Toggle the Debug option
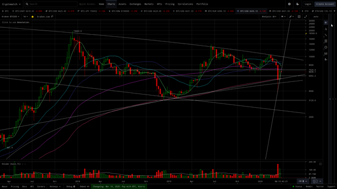Viewport: 337px width, 189px height. pyautogui.click(x=71, y=187)
